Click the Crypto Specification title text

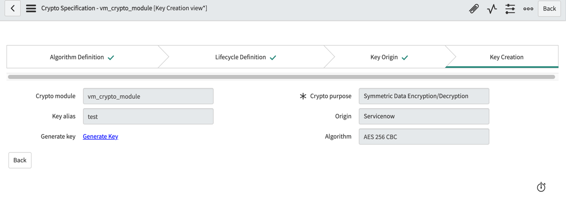[124, 8]
